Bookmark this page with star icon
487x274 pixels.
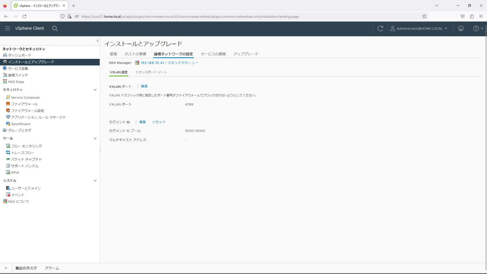point(424,16)
